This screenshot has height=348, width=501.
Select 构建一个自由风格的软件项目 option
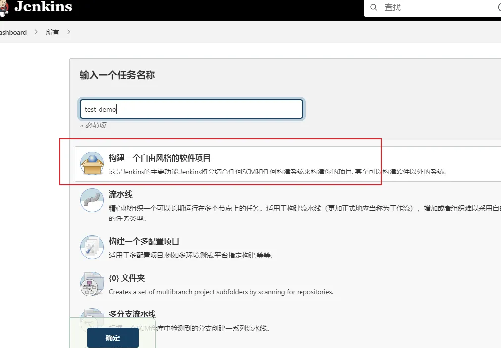tap(160, 158)
